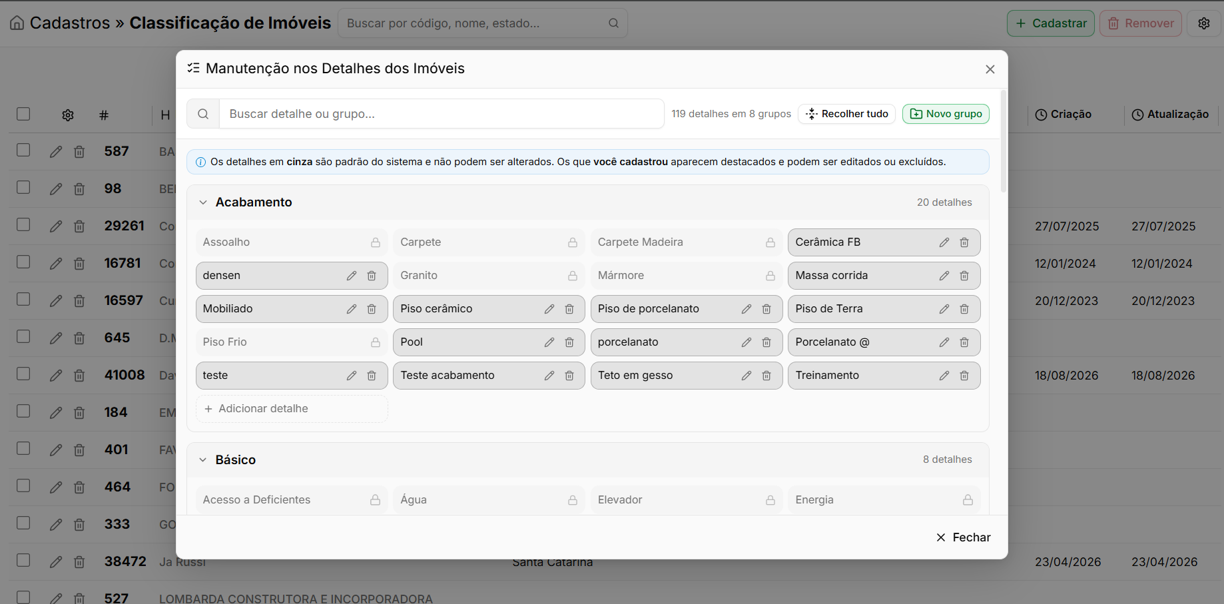Edit row 587 with pencil icon
The width and height of the screenshot is (1224, 604).
click(56, 152)
